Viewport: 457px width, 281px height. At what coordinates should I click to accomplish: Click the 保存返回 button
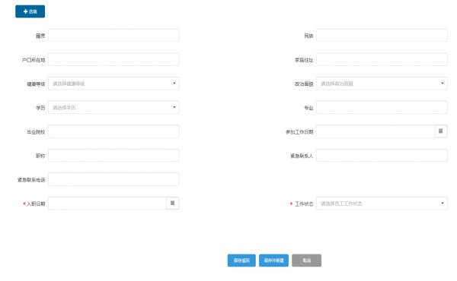[x=241, y=260]
